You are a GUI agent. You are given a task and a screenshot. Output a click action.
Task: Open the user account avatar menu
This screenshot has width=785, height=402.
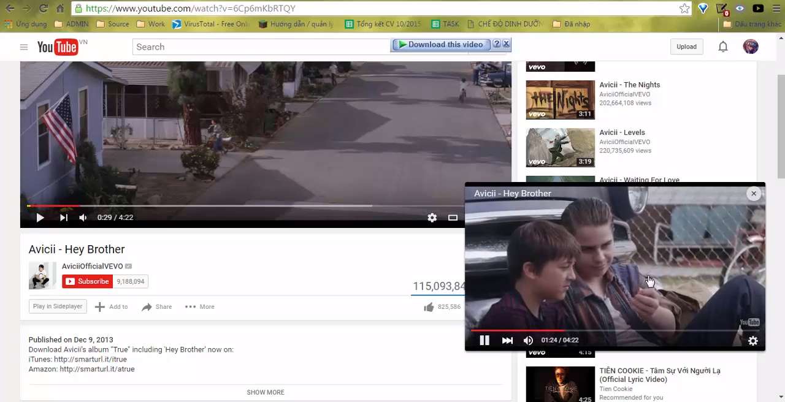(751, 47)
